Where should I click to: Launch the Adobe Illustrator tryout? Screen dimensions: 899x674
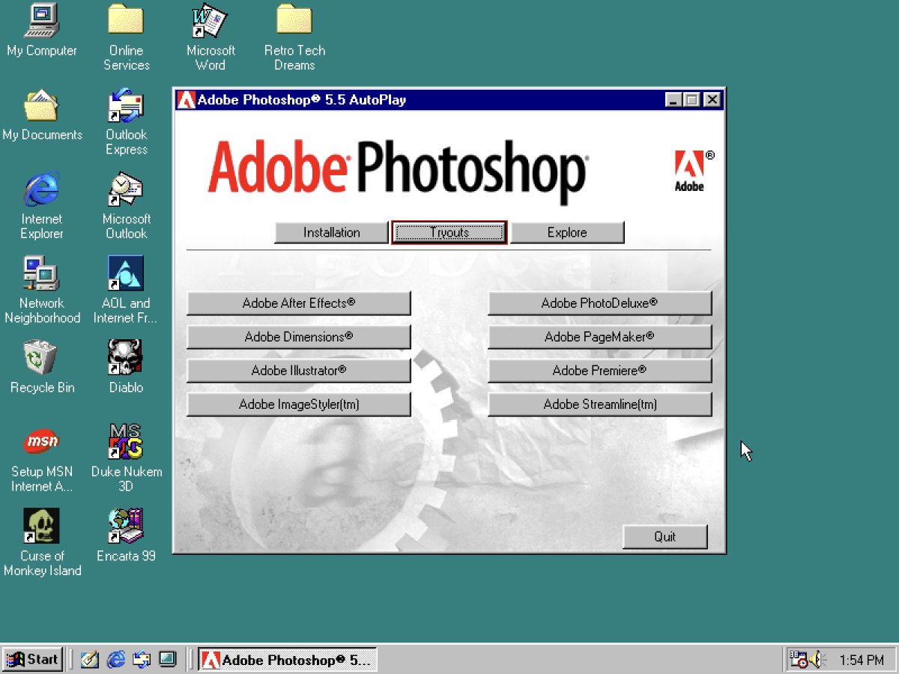[299, 371]
